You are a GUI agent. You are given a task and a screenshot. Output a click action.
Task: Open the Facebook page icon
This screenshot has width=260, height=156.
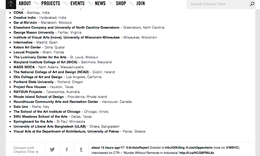click(67, 149)
